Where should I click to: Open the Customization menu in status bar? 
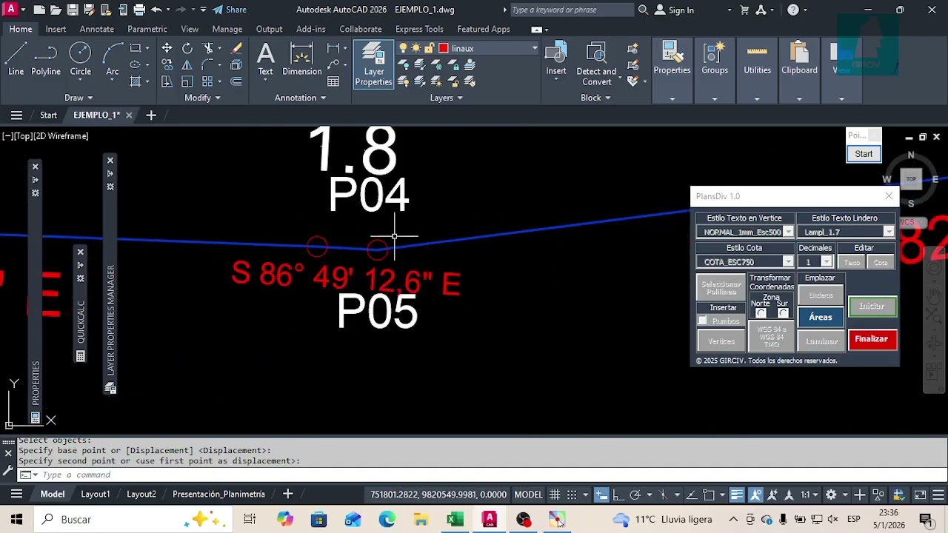point(938,495)
